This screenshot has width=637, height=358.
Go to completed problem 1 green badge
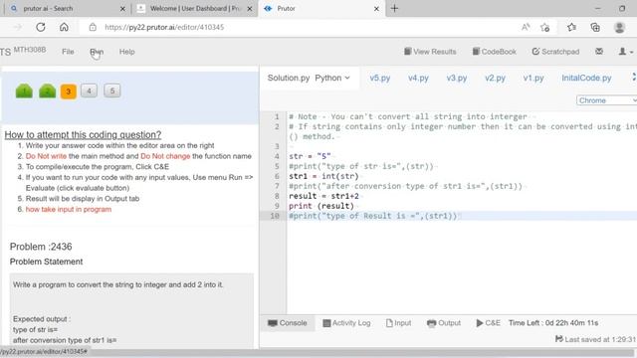coord(24,90)
